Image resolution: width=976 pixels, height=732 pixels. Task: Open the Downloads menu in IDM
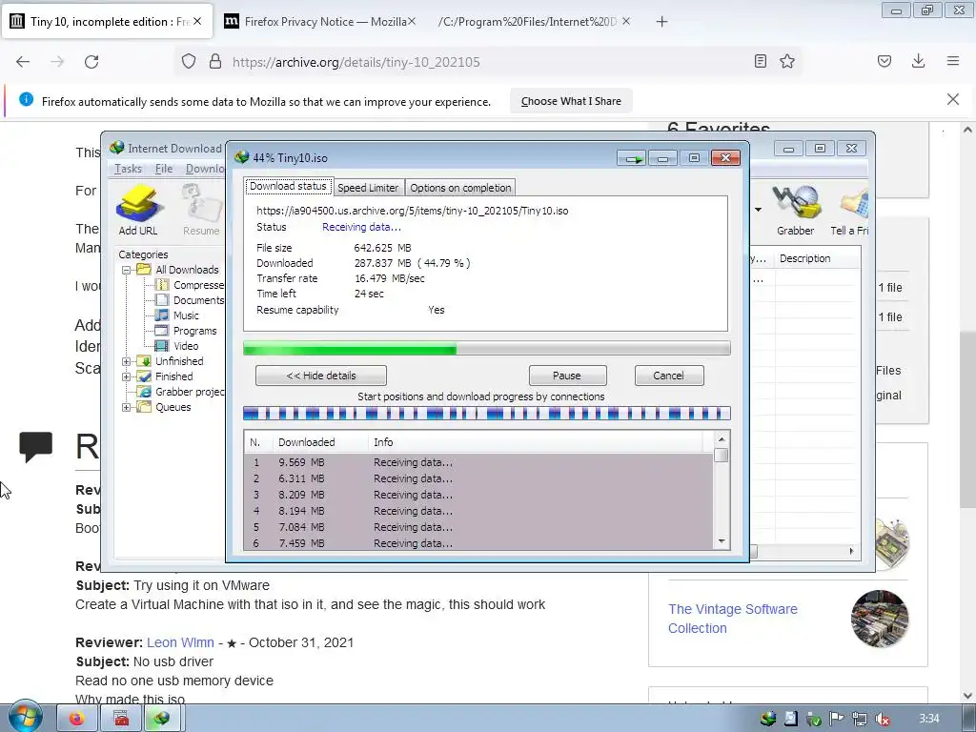[x=206, y=169]
